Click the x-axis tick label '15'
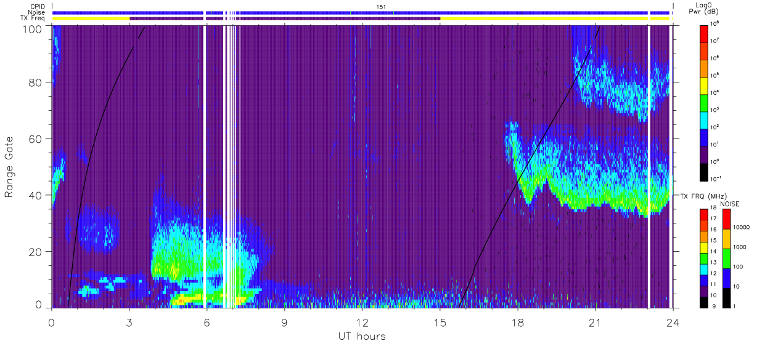Image resolution: width=757 pixels, height=349 pixels. pos(440,322)
